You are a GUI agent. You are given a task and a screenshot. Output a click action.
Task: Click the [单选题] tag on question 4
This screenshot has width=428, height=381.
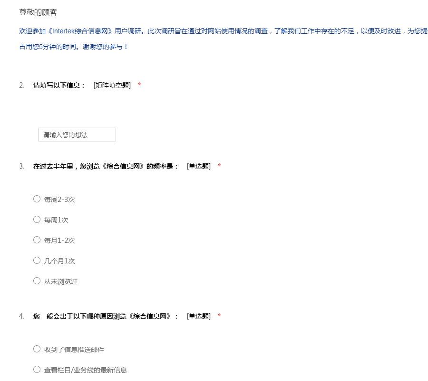(x=198, y=316)
